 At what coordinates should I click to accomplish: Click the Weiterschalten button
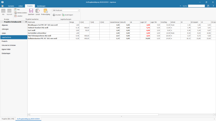[x=21, y=13]
